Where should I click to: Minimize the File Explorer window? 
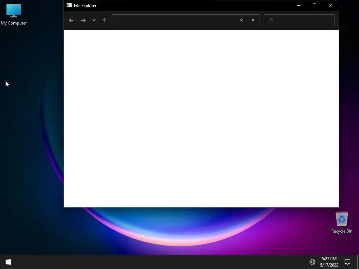(299, 5)
